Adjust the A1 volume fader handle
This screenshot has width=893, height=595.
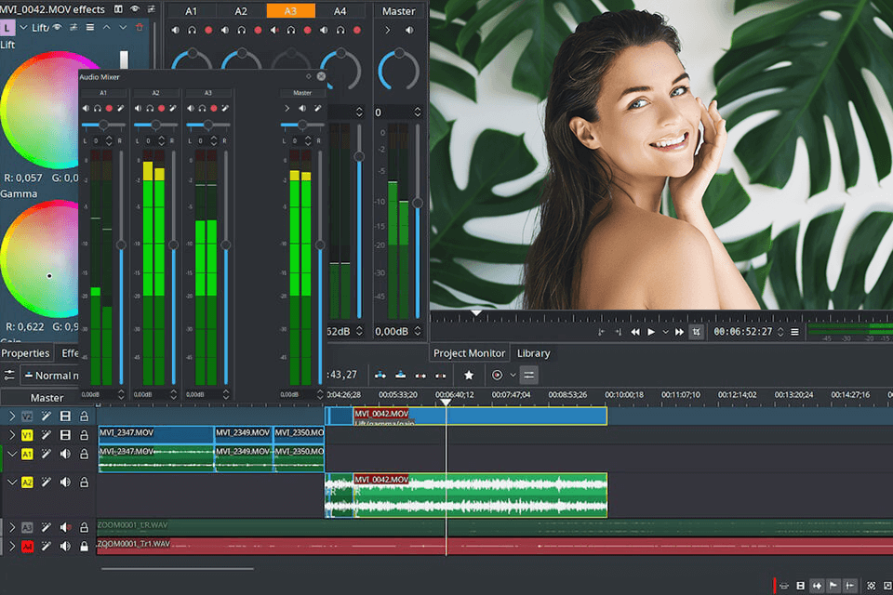(x=121, y=245)
